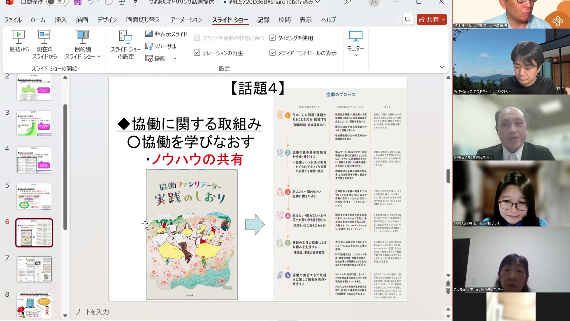Click the save floppy disk icon
Viewport: 570px width, 321px height.
click(77, 2)
